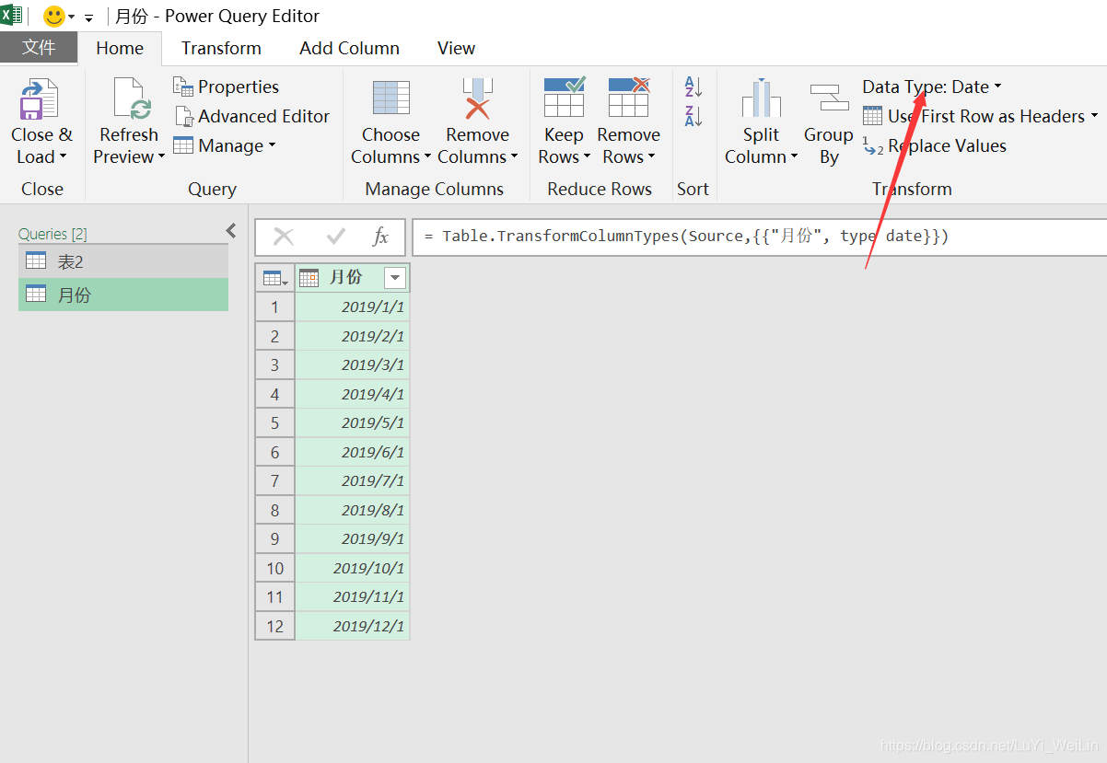Image resolution: width=1107 pixels, height=763 pixels.
Task: Sort descending Z to A
Action: coord(693,116)
